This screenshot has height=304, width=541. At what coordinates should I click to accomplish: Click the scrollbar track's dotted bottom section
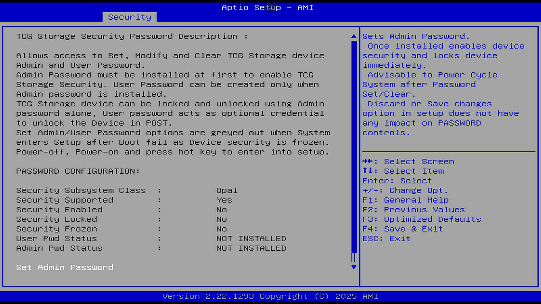coord(354,258)
